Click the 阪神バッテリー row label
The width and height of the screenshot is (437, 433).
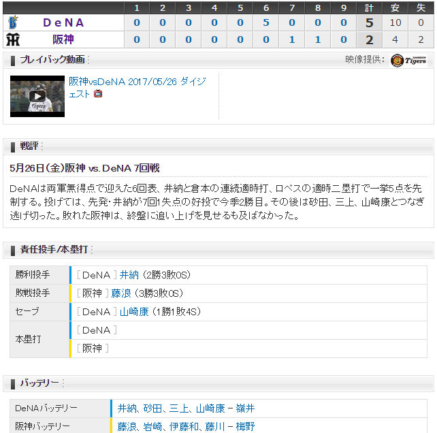[x=42, y=426]
